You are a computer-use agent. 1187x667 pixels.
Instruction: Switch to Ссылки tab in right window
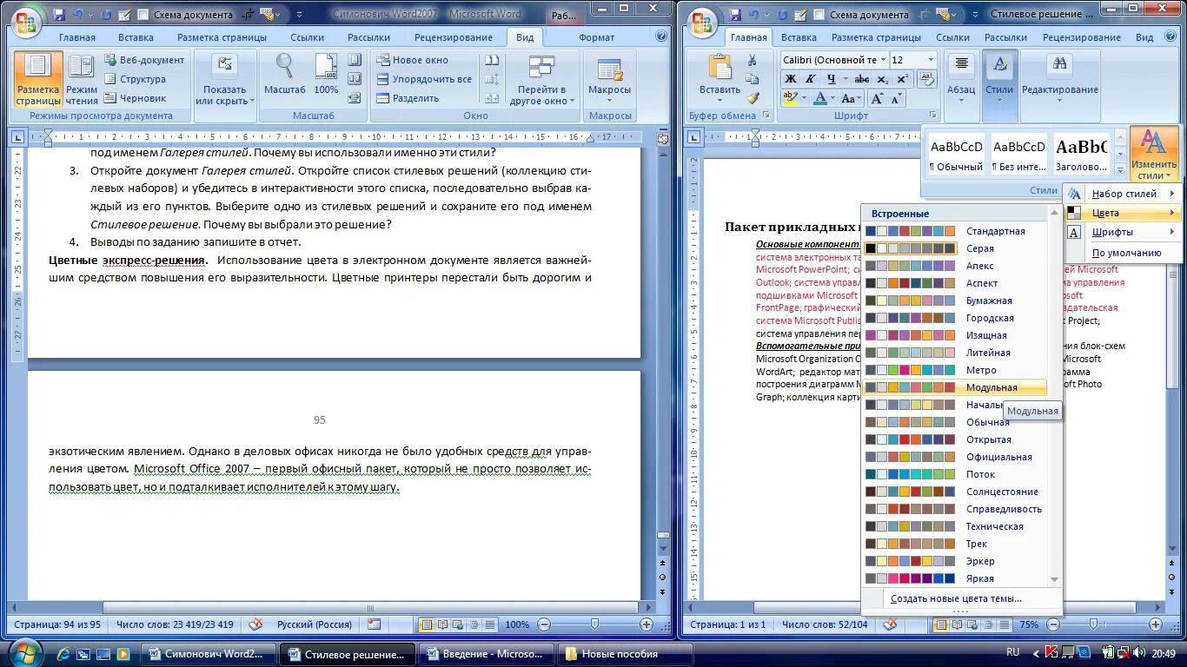pos(952,37)
